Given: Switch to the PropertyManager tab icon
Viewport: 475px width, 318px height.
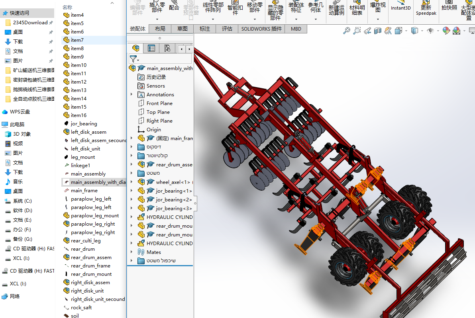Looking at the screenshot, I should tap(151, 48).
